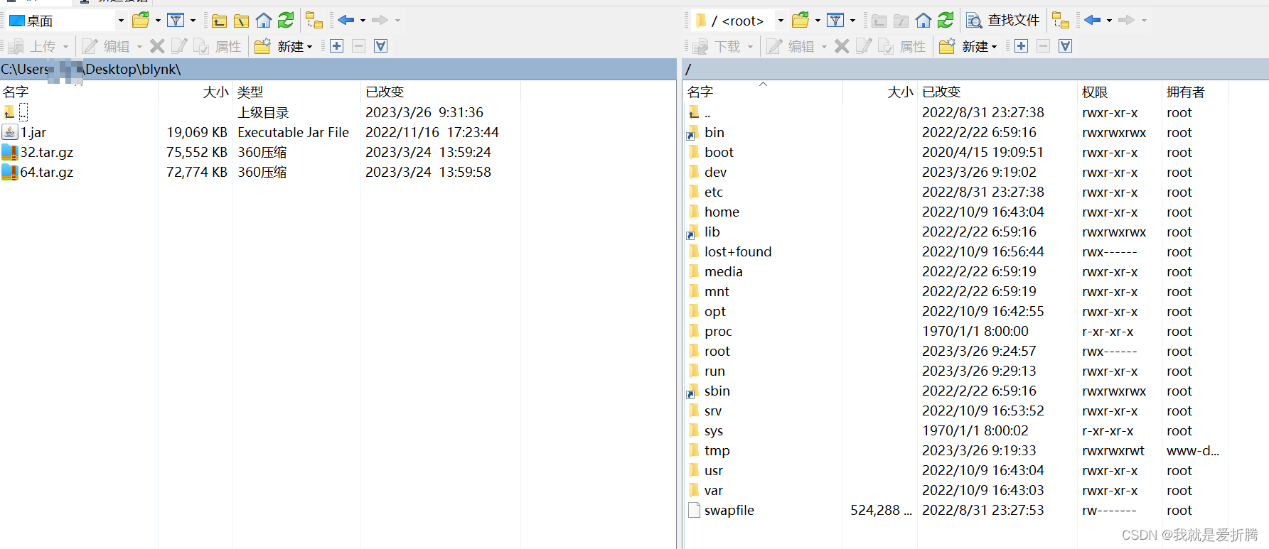Select the root folder in remote list
Viewport: 1269px width, 549px height.
(x=717, y=351)
